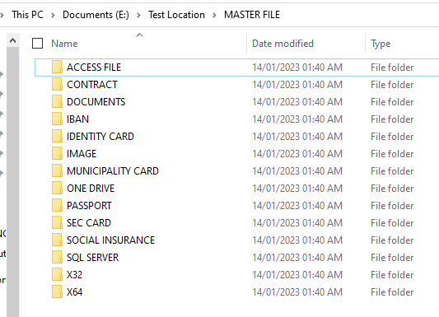This screenshot has width=439, height=317.
Task: Select the SEC CARD folder name
Action: point(89,223)
